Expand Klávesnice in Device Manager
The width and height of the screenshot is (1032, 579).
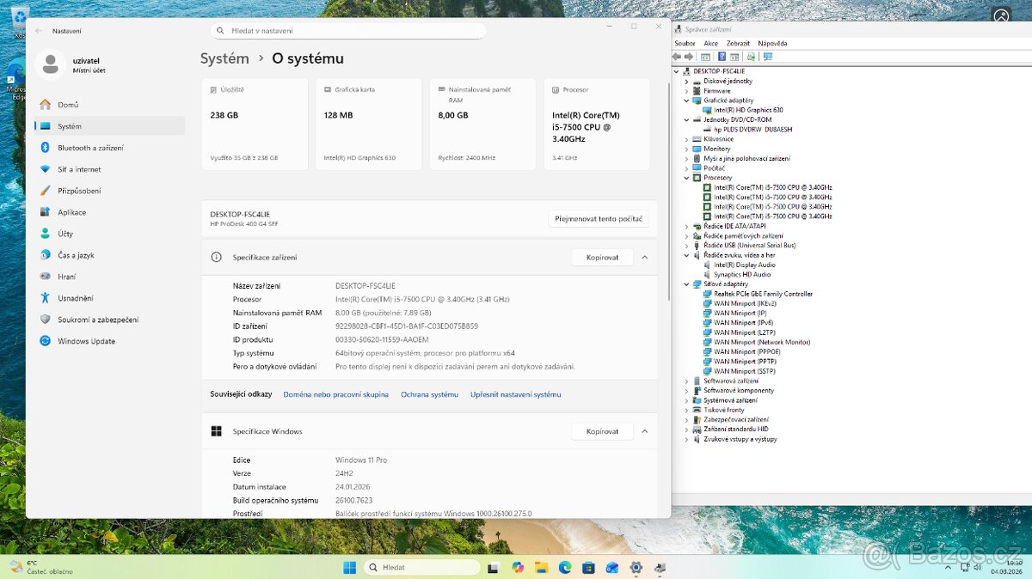pyautogui.click(x=686, y=138)
